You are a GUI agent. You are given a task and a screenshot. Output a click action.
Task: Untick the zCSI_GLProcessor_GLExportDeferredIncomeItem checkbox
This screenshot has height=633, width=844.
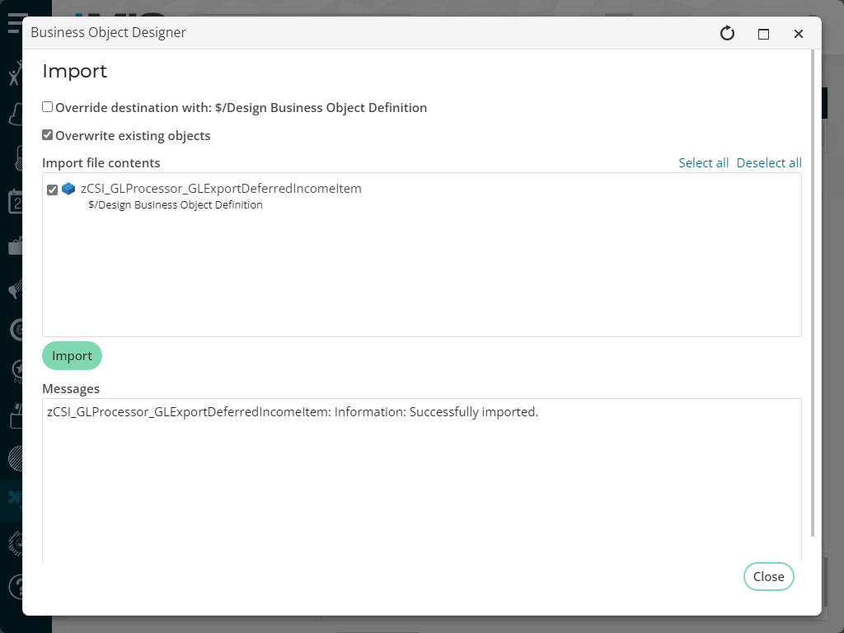[53, 190]
